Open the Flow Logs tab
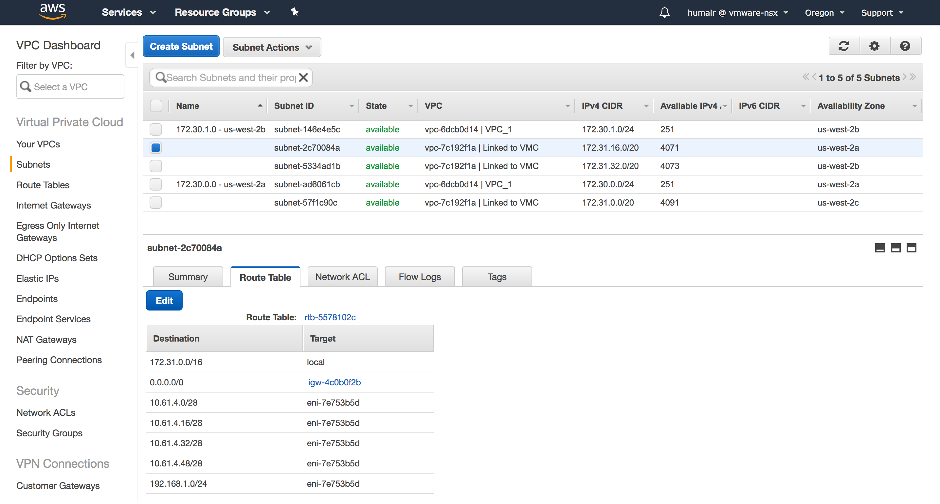This screenshot has width=940, height=504. (420, 277)
